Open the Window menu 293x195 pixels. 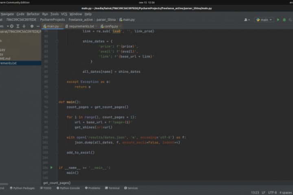click(76, 14)
